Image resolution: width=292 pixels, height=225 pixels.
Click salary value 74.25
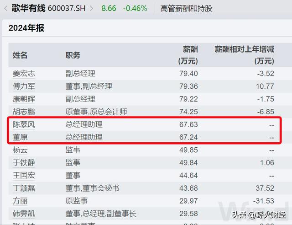188,112
